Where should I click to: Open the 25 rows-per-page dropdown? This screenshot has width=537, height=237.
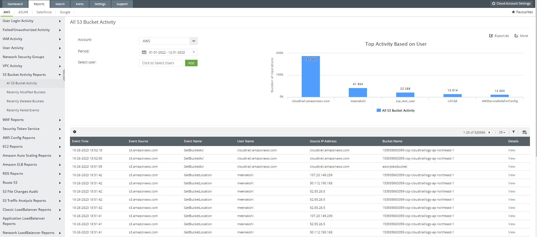(502, 132)
